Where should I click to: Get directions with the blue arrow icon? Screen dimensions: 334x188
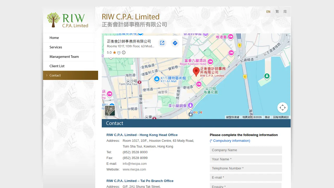(175, 43)
